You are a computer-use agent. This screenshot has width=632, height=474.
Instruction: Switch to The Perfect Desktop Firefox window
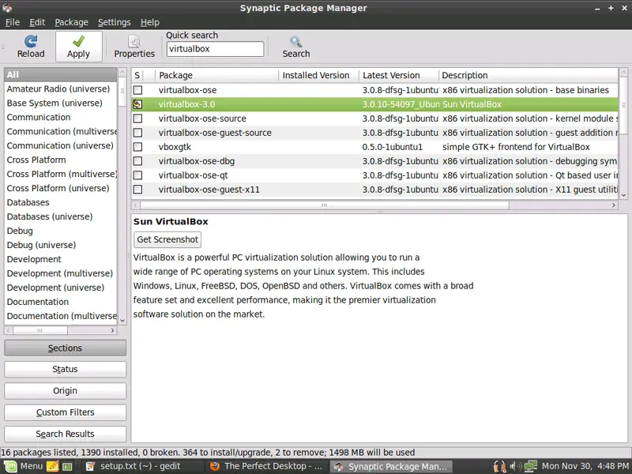[266, 466]
